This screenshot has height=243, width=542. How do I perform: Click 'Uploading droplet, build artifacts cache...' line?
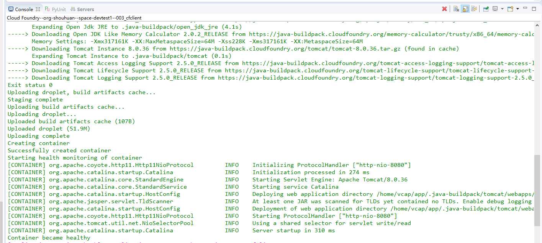point(82,92)
